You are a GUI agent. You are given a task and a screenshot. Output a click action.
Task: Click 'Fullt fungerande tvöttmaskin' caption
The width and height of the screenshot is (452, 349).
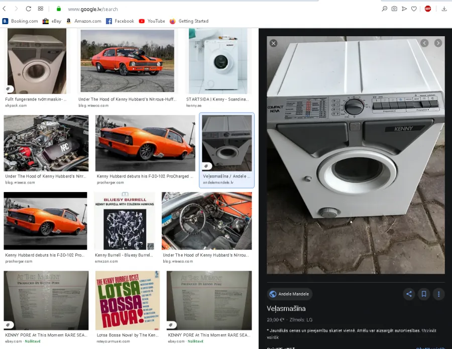point(36,99)
